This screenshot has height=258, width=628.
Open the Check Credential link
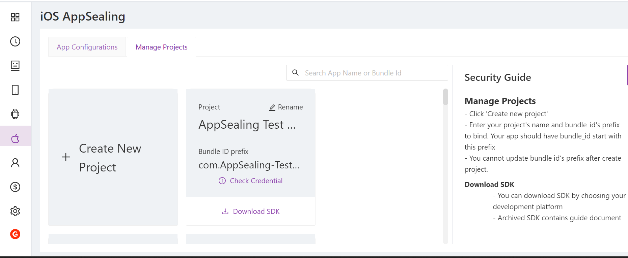point(251,181)
